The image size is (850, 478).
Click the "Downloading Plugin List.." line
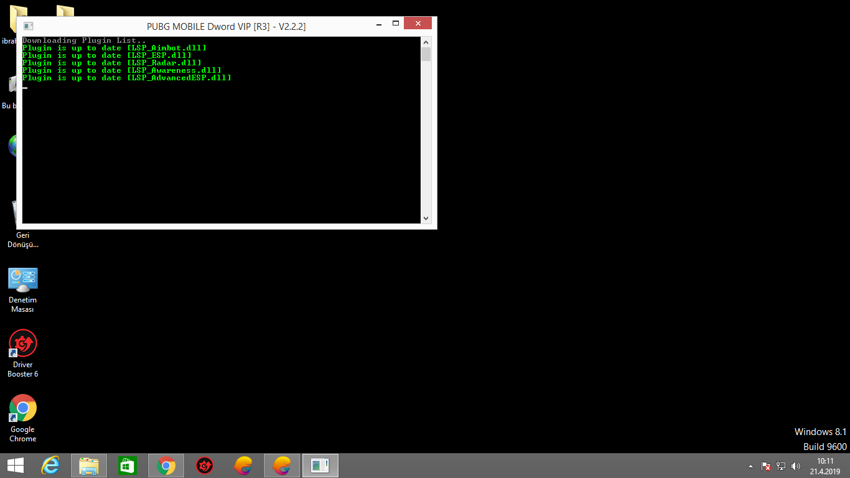[84, 40]
